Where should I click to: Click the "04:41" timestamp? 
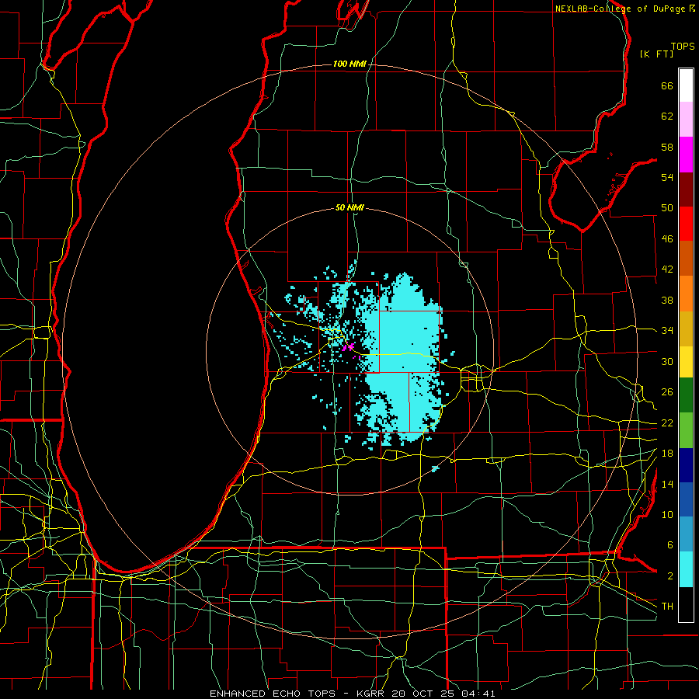coord(478,694)
